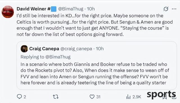
Task: Click the blue square emoji in name
Action: (54, 9)
